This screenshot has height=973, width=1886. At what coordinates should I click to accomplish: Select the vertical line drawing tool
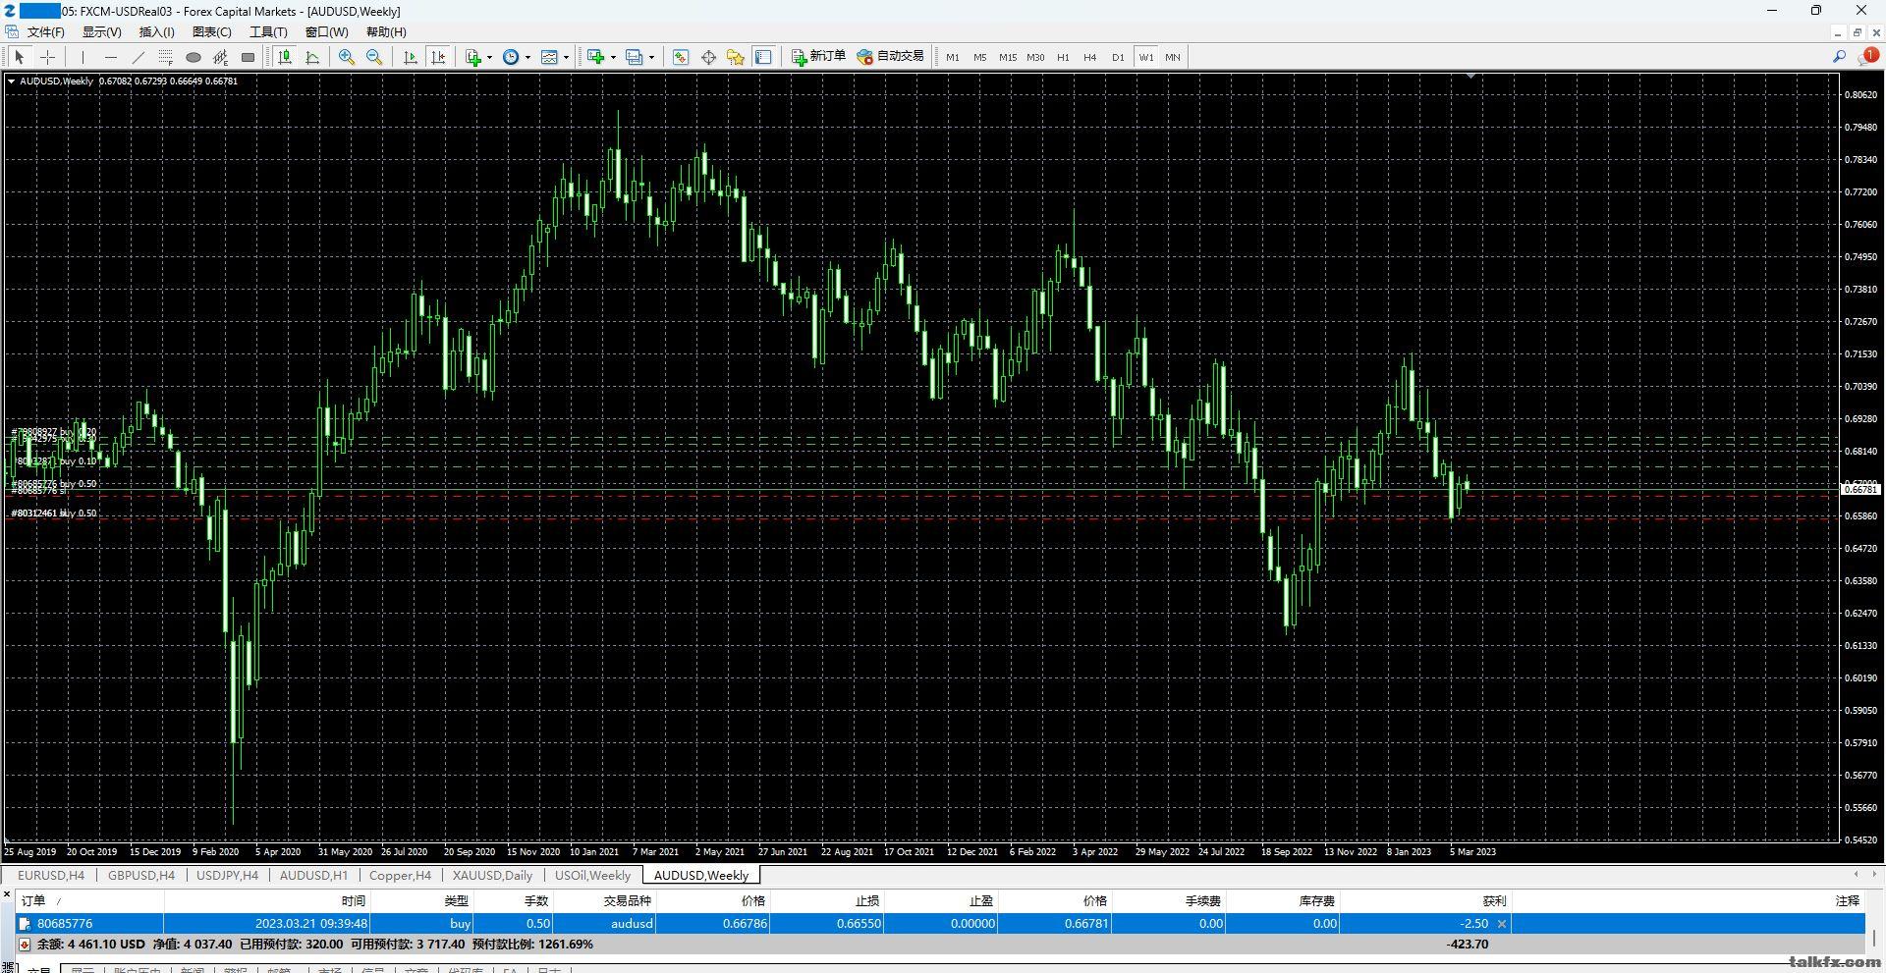pyautogui.click(x=83, y=57)
